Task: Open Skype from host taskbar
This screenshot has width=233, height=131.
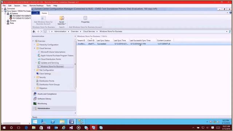Action: coord(101,128)
